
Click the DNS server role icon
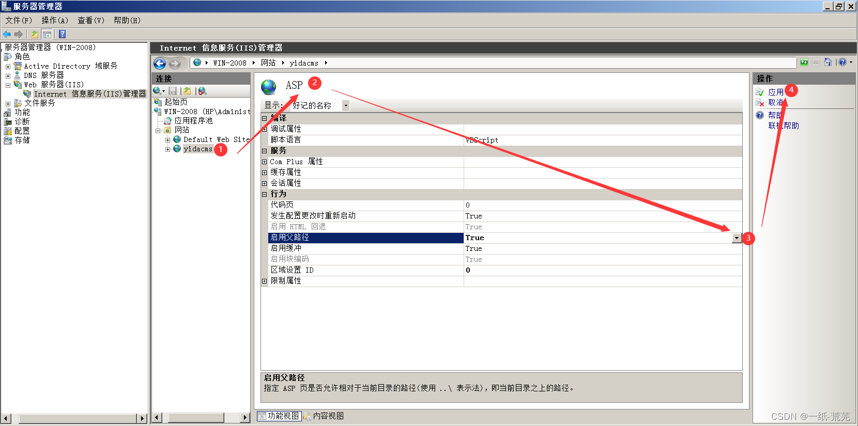18,75
